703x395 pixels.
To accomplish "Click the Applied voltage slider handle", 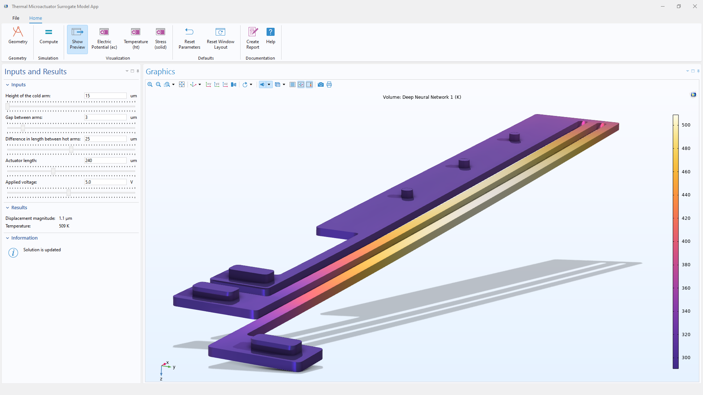I will coord(68,193).
